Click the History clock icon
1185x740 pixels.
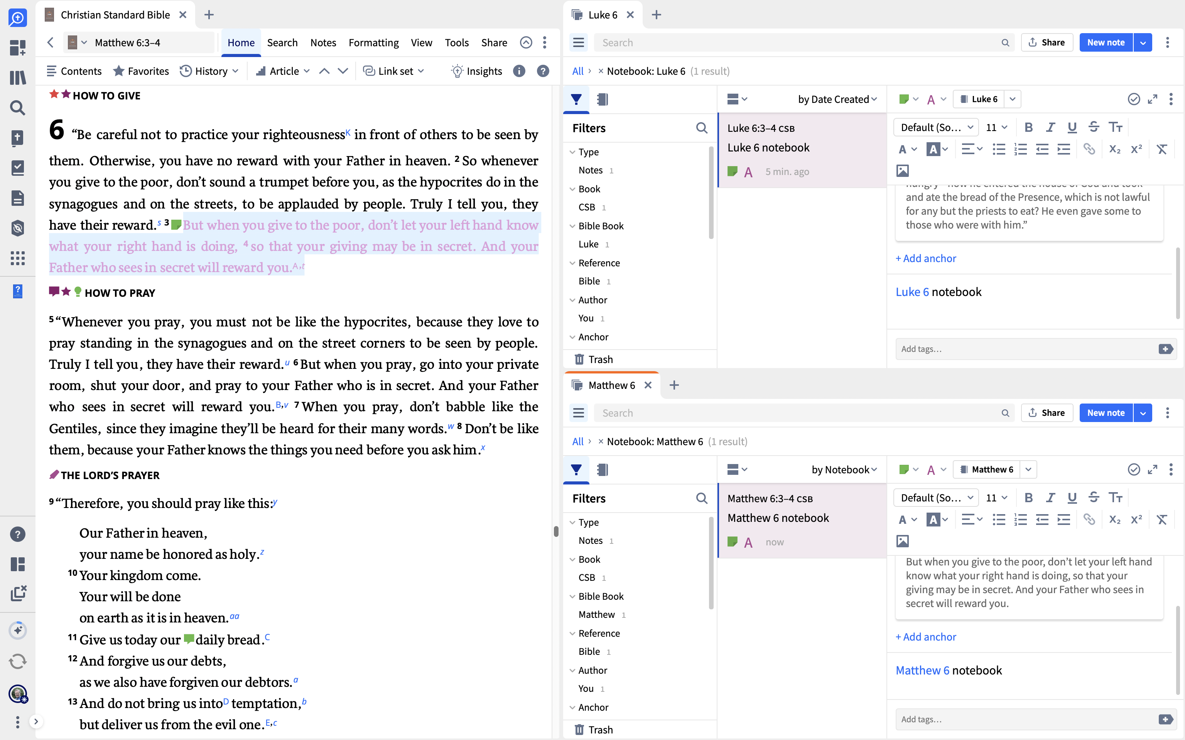coord(186,71)
